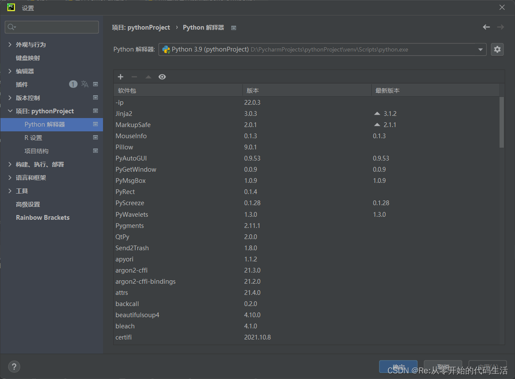This screenshot has width=515, height=379.
Task: Select the -ip package row
Action: tap(306, 103)
